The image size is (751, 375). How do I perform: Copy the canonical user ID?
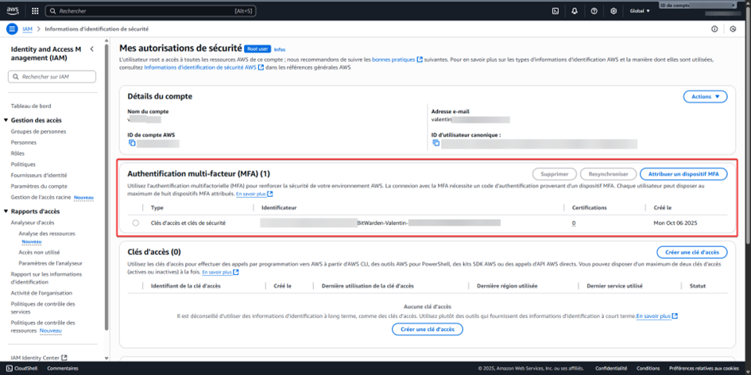click(436, 143)
